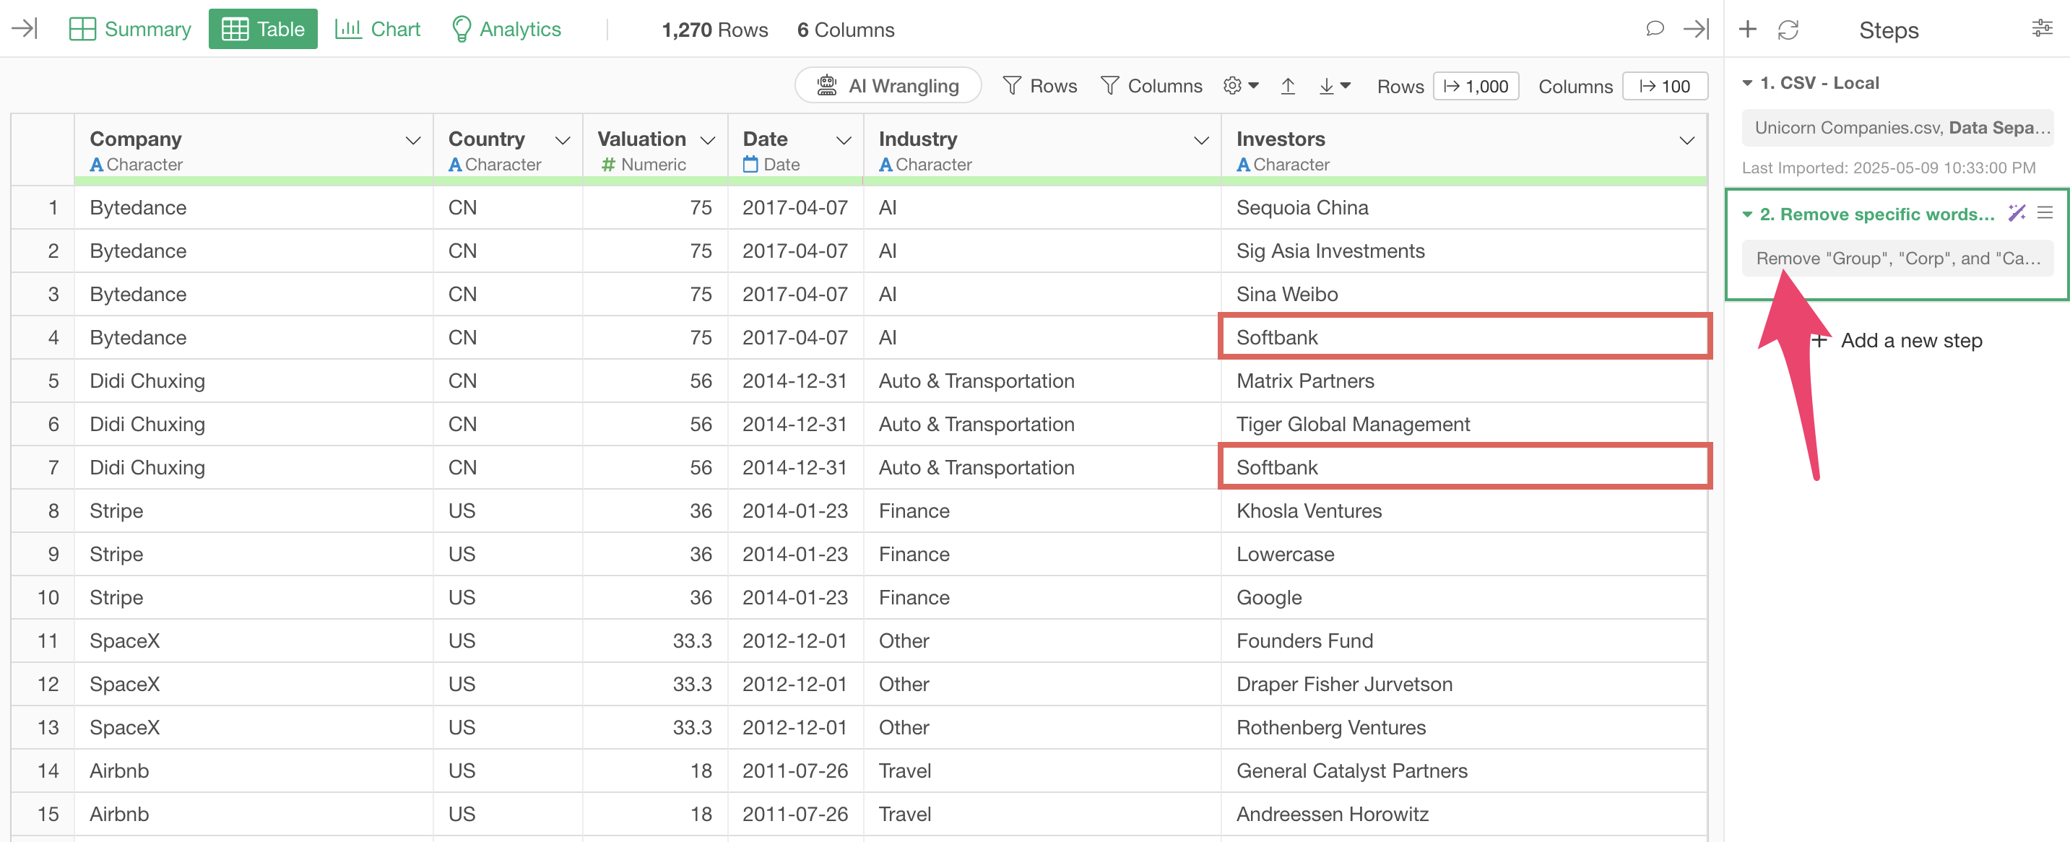The height and width of the screenshot is (842, 2070).
Task: Open the comments speech bubble icon
Action: 1654,29
